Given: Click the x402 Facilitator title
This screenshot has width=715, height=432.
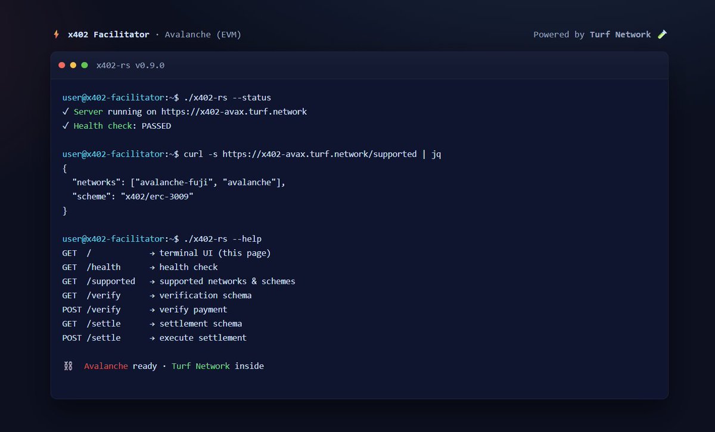Looking at the screenshot, I should pyautogui.click(x=108, y=35).
